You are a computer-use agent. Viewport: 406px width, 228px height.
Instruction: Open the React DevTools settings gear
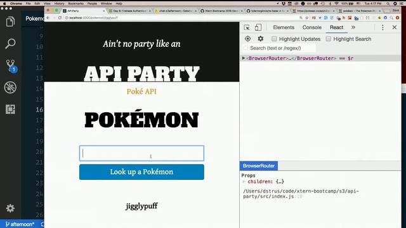pyautogui.click(x=261, y=39)
